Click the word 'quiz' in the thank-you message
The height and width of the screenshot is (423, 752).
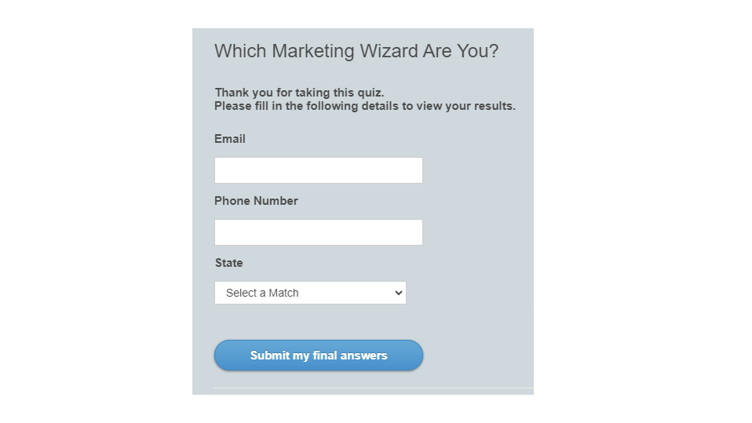click(368, 93)
